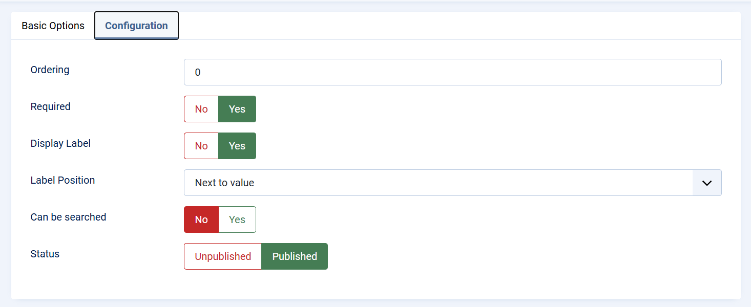Choose No for Can be searched

click(201, 220)
